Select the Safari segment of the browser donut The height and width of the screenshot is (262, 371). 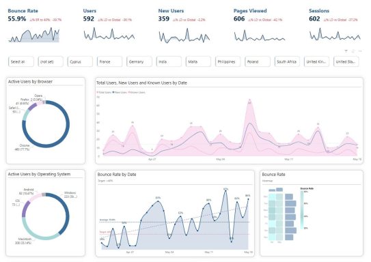(x=26, y=115)
